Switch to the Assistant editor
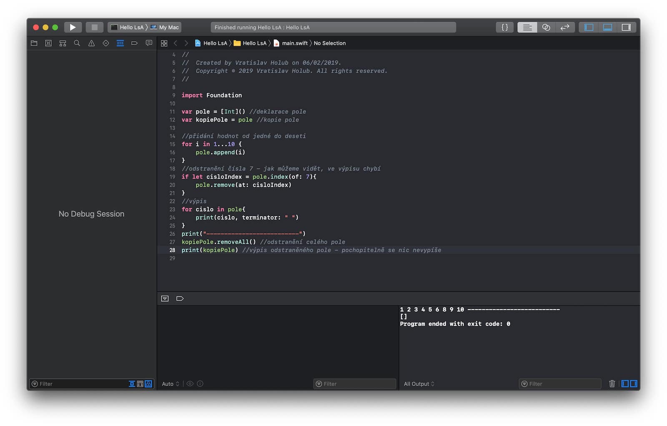 (x=546, y=28)
